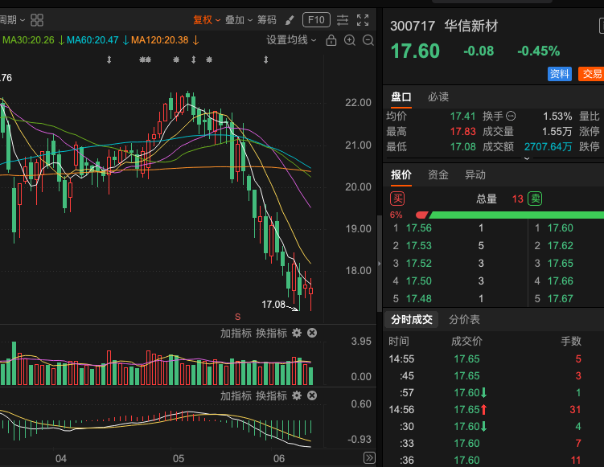Screen dimensions: 604x467
Task: Open the 设置均线 moving average dropdown
Action: 291,40
